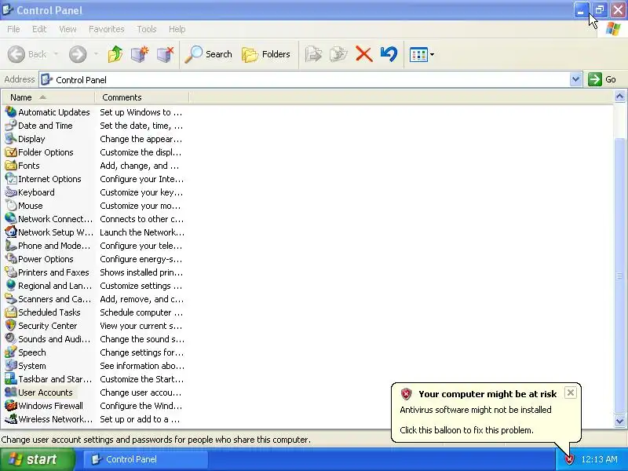Select the Folder Options icon
Screen dimensions: 628x471
11,152
